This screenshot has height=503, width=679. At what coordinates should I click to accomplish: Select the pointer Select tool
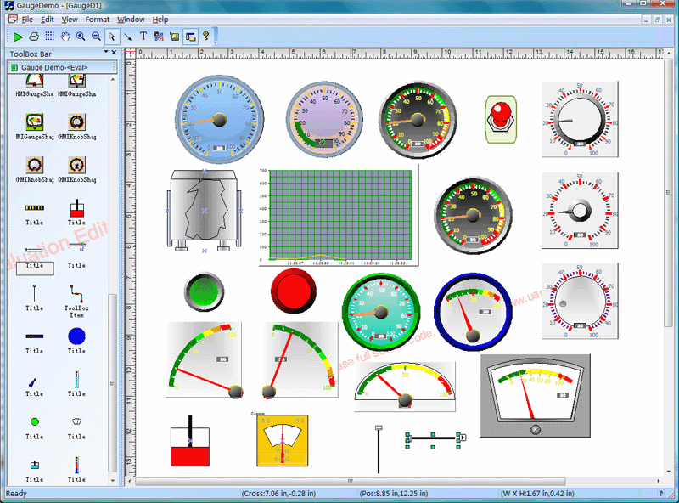pos(112,37)
